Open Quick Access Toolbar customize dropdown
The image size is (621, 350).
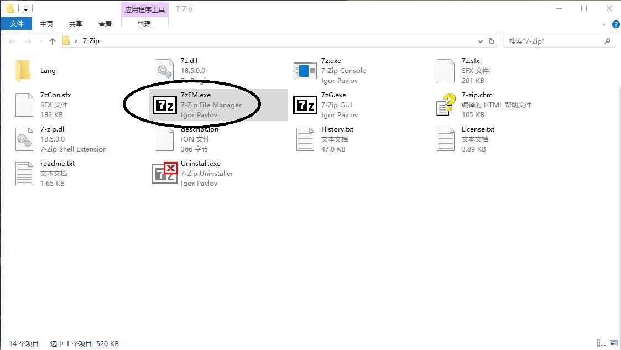(x=25, y=9)
